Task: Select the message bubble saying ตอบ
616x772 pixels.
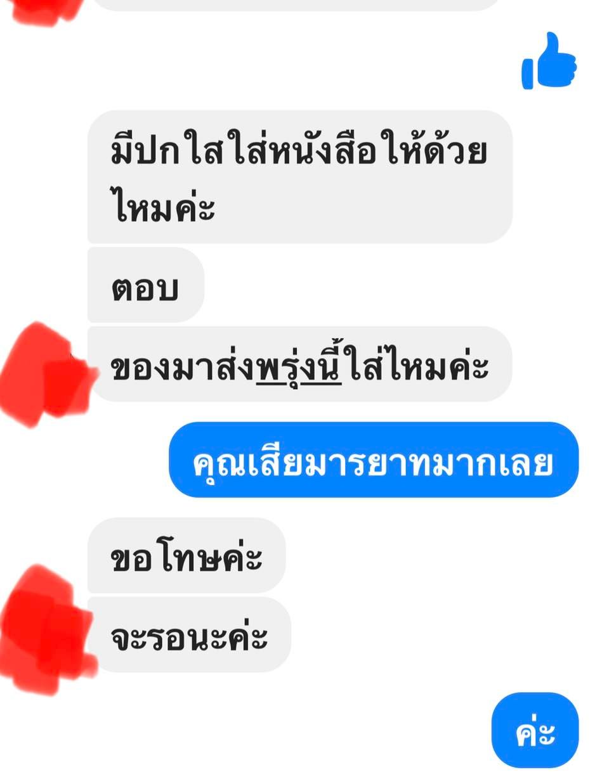Action: pos(145,286)
